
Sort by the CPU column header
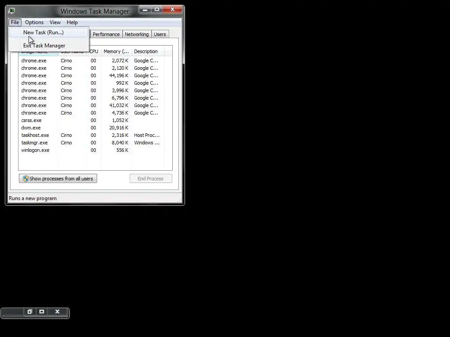point(94,52)
